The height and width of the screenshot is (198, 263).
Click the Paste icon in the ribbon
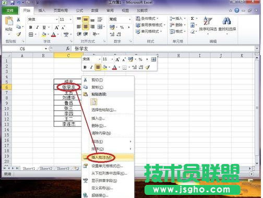coord(9,21)
